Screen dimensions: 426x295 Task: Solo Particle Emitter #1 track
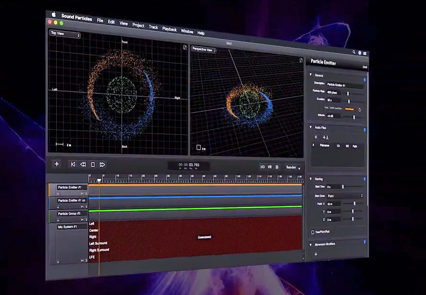[x=86, y=194]
